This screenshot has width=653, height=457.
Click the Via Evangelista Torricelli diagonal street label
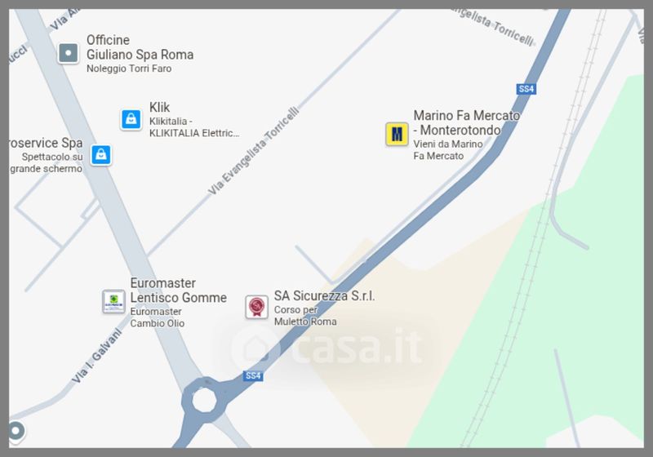point(253,151)
